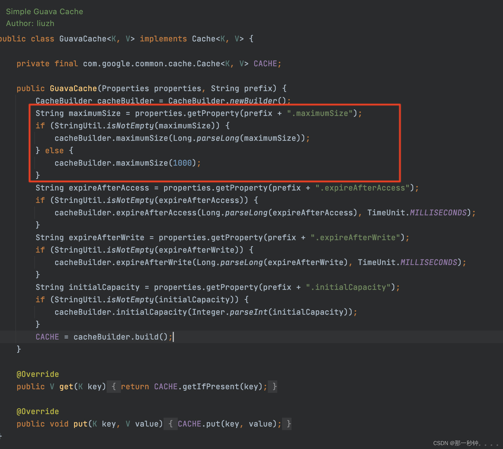The image size is (503, 449).
Task: Click the "implements" keyword
Action: 163,39
